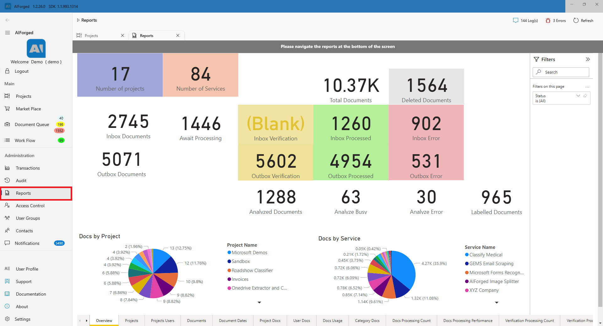
Task: Open About info icon
Action: (x=7, y=306)
